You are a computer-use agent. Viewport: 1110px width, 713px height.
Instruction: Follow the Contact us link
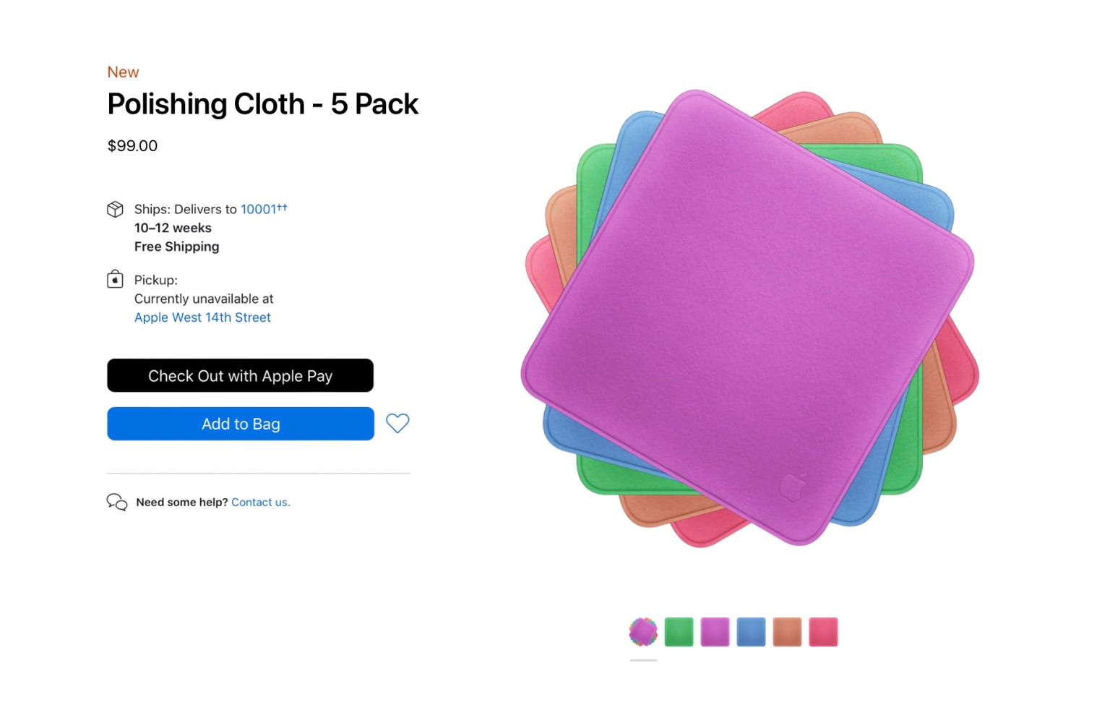260,502
